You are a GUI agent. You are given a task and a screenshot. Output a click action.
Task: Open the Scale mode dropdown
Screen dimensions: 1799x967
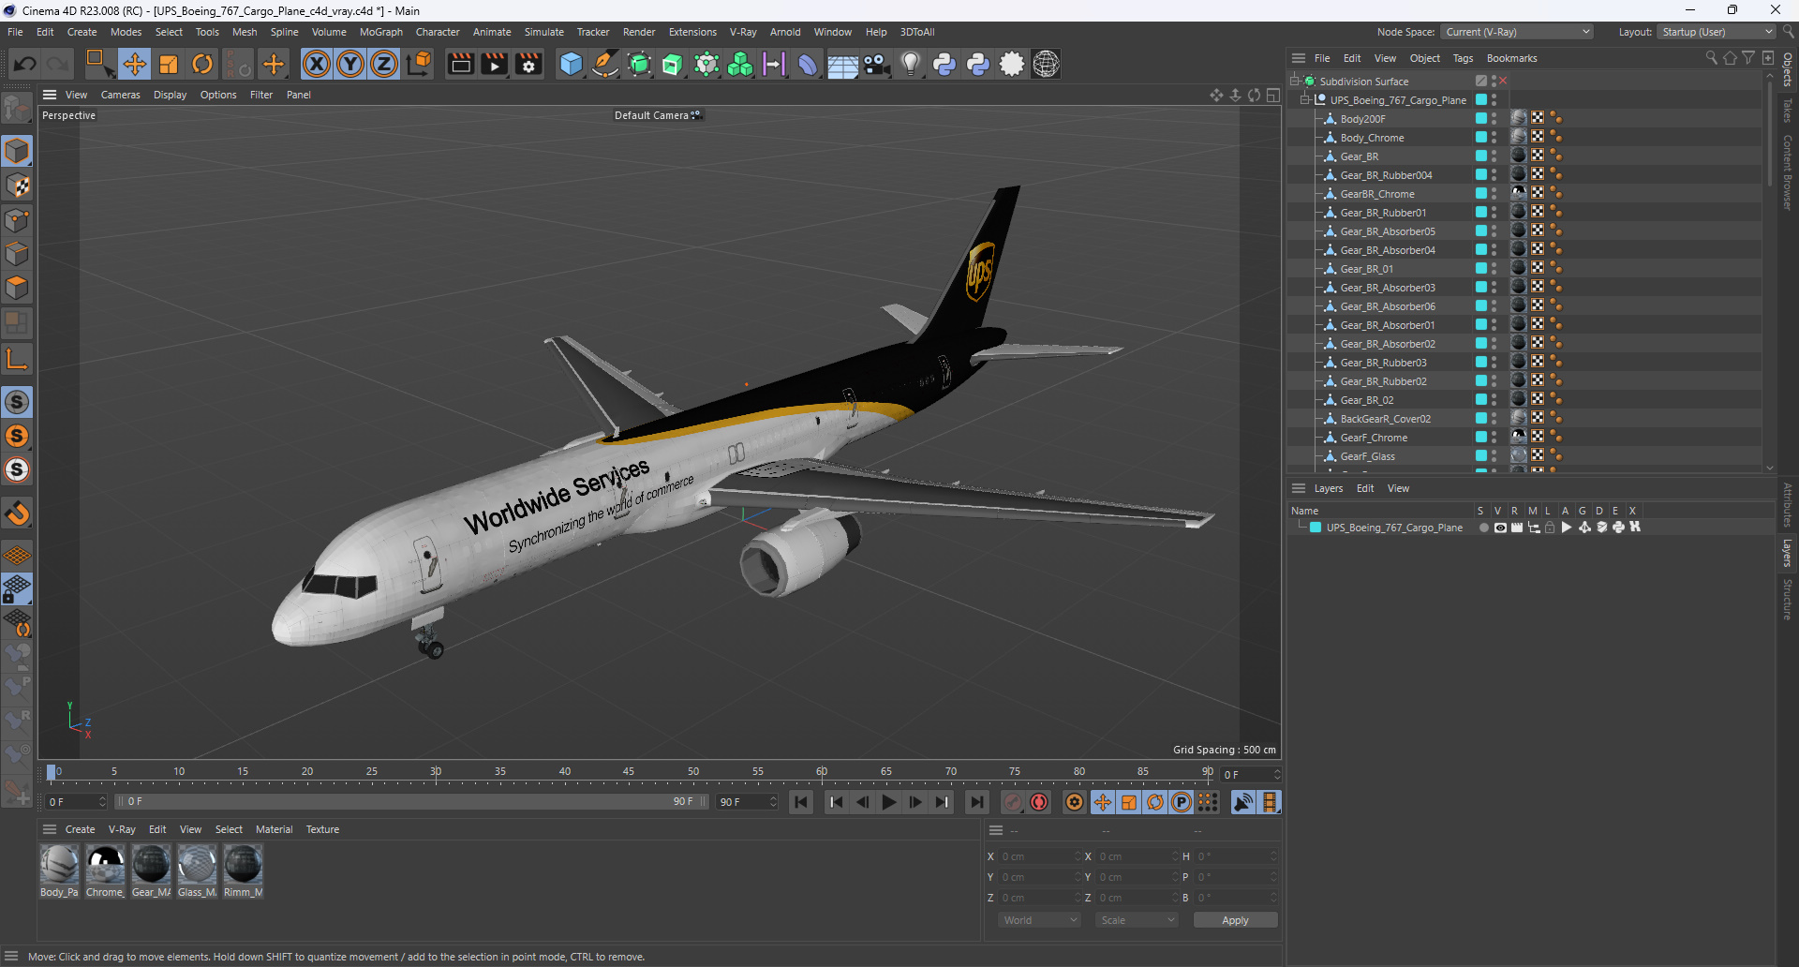pyautogui.click(x=1137, y=920)
